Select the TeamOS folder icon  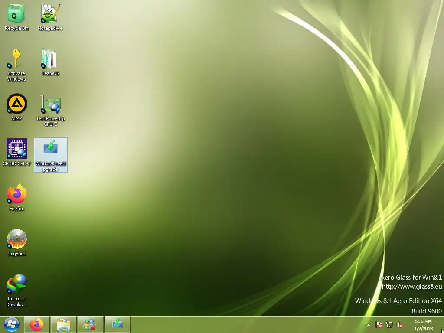tap(50, 62)
